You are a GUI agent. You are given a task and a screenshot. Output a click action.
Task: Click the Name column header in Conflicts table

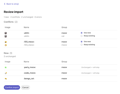[x=26, y=27]
